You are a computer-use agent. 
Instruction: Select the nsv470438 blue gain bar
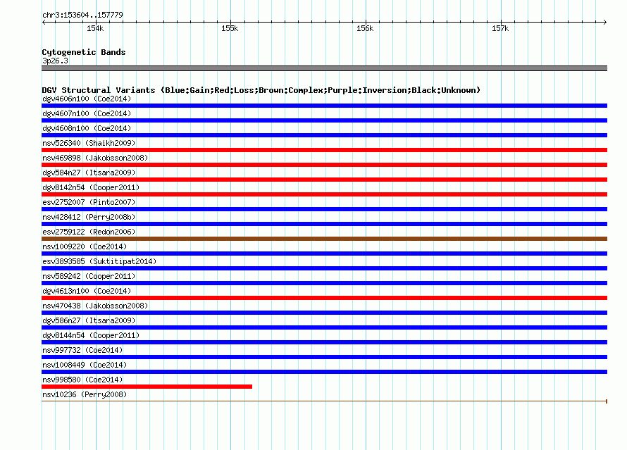(x=324, y=313)
